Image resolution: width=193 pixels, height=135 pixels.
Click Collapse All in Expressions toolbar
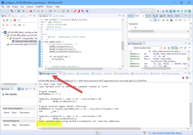pos(159,20)
